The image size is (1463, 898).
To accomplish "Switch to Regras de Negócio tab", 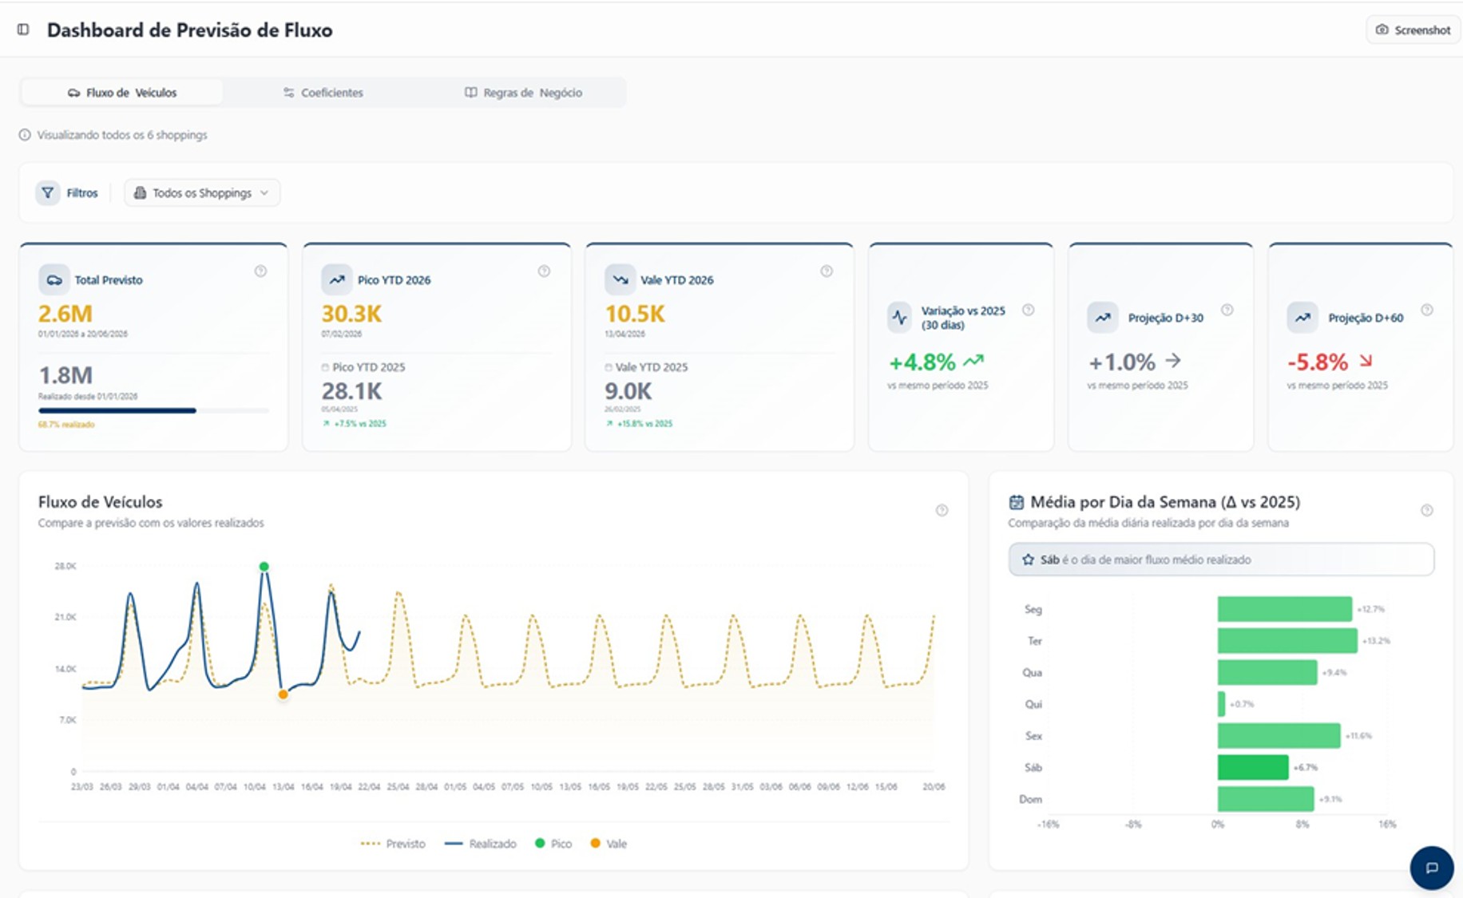I will [524, 93].
